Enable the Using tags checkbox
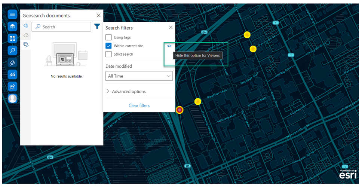 (x=108, y=37)
